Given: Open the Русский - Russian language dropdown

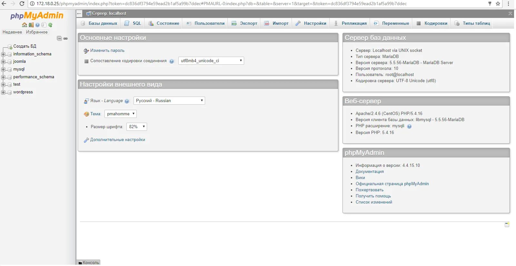Looking at the screenshot, I should tap(169, 100).
